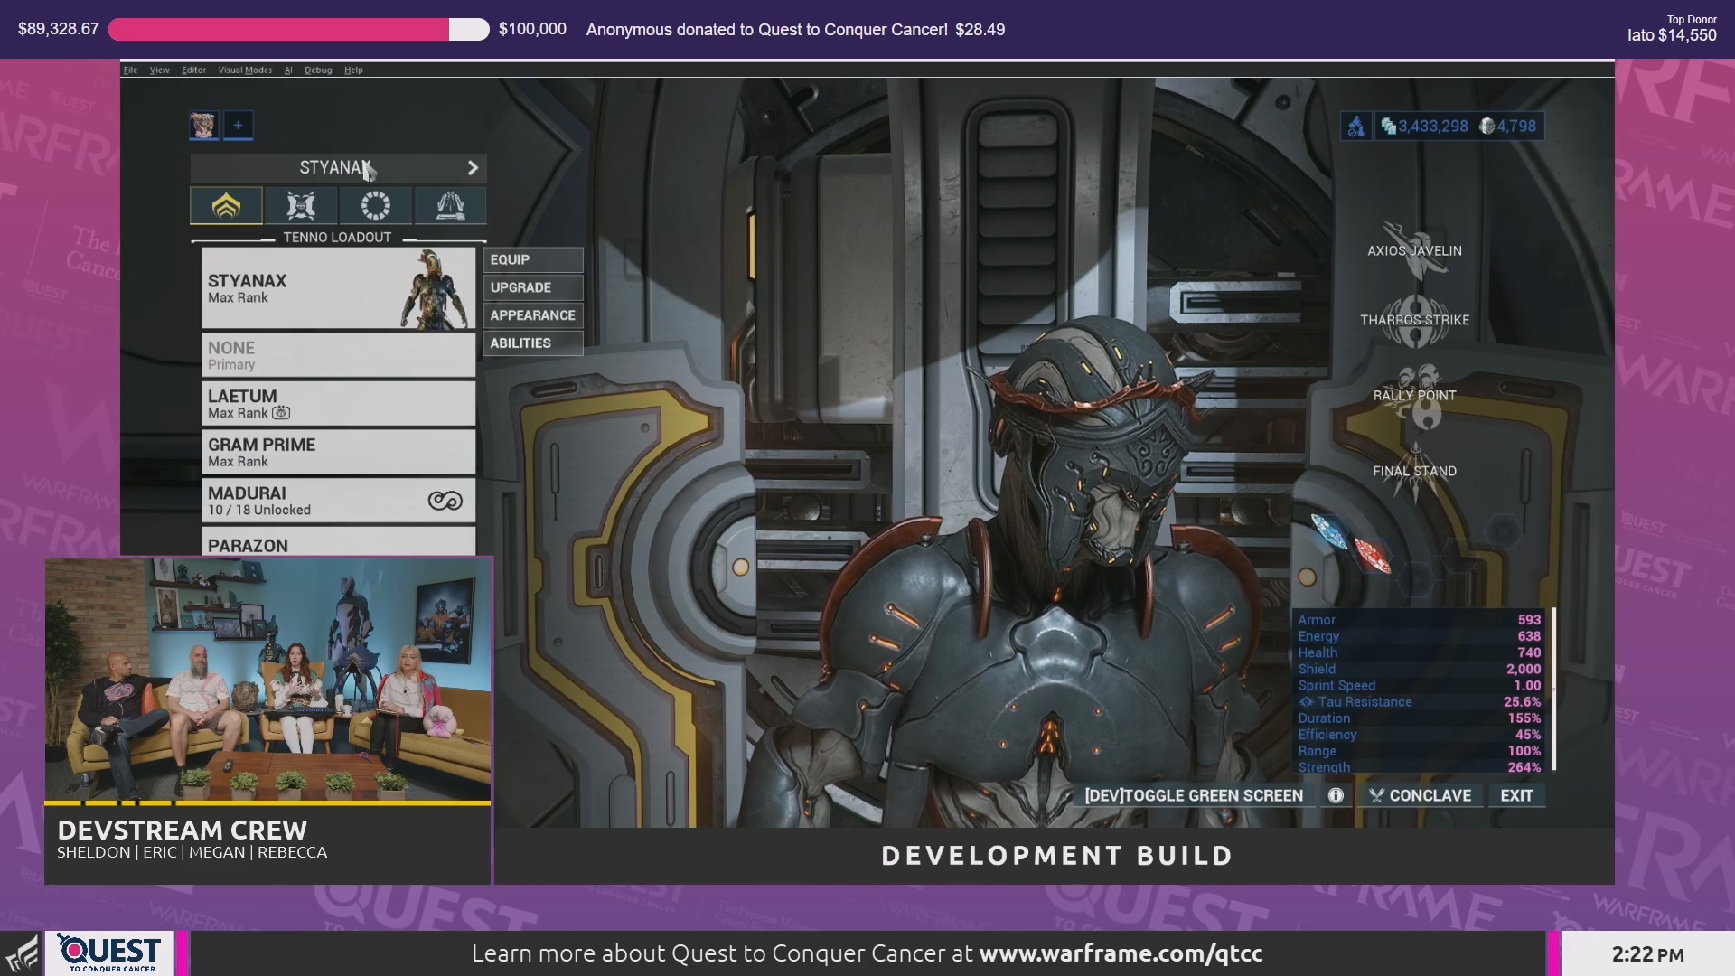The image size is (1735, 976).
Task: Toggle the dev green screen
Action: (1194, 795)
